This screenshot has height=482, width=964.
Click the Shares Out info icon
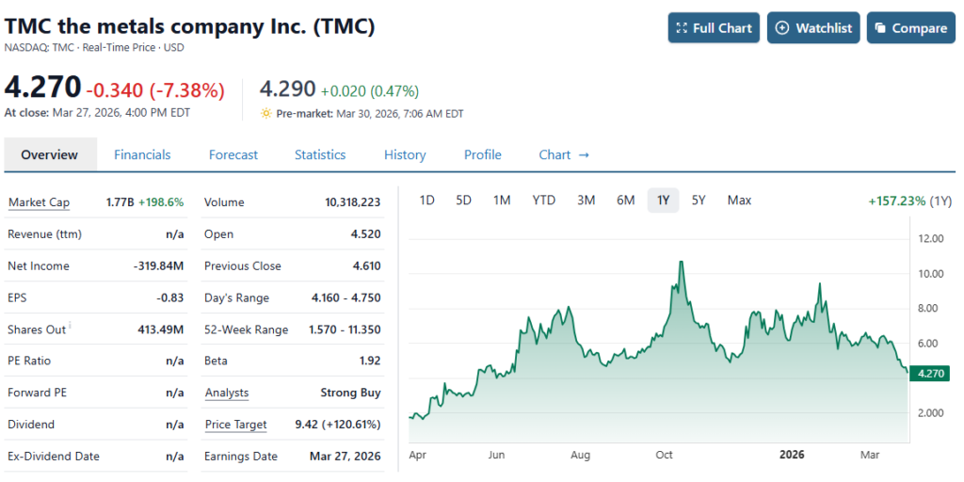[x=70, y=327]
